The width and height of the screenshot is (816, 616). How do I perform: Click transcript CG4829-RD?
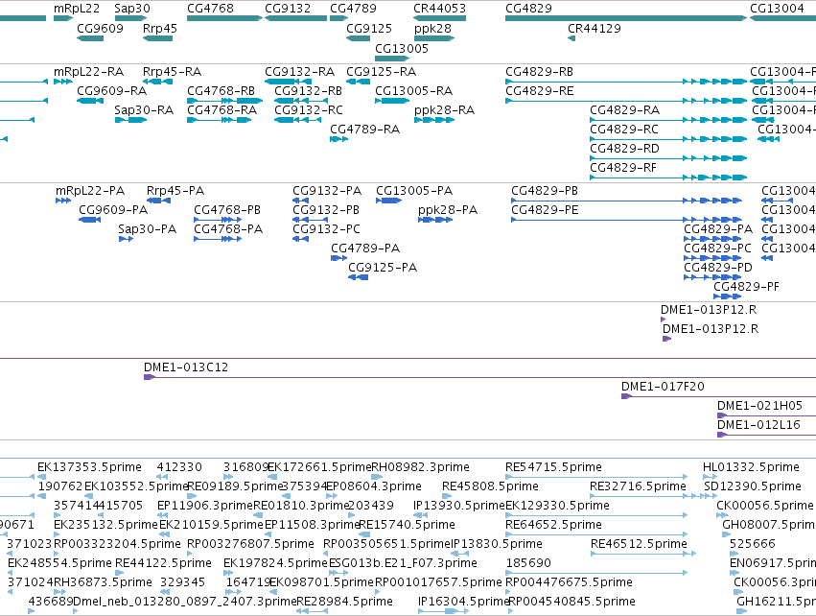click(x=668, y=158)
